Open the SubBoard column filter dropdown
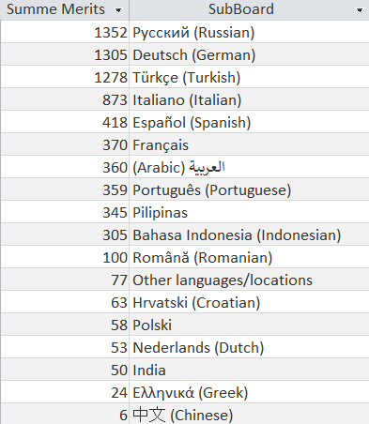This screenshot has width=369, height=424. [x=360, y=10]
